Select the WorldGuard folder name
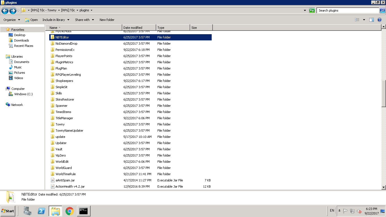 click(x=63, y=168)
